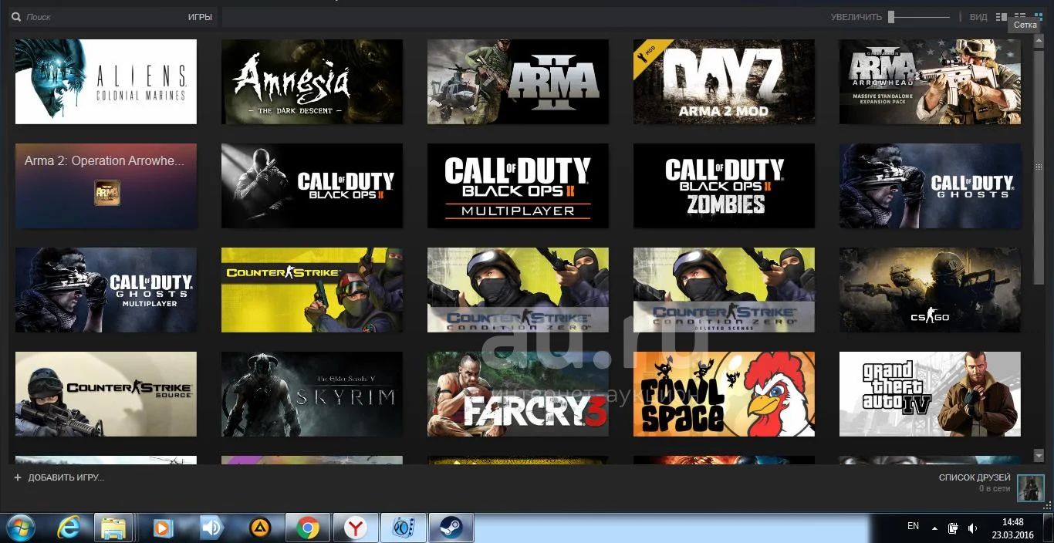Select the Counter-Strike Condition Zero tile without Deleted Scenes
Image resolution: width=1054 pixels, height=543 pixels.
[x=518, y=290]
